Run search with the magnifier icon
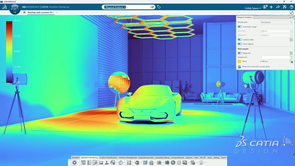Screen dimensions: 295x166 152,7
